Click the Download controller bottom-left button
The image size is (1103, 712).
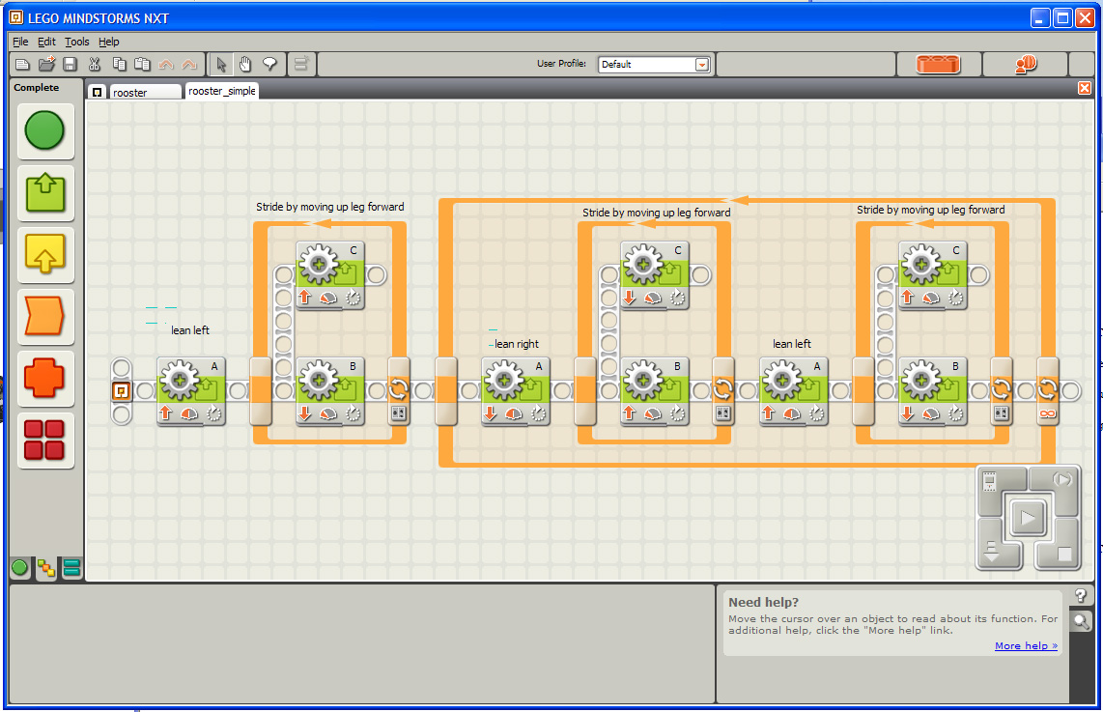tap(991, 552)
